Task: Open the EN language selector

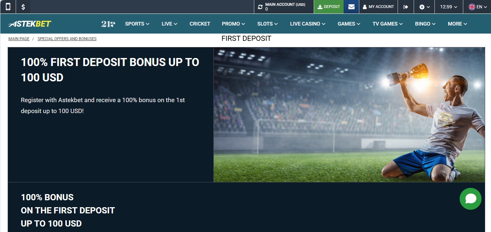Action: pyautogui.click(x=477, y=7)
